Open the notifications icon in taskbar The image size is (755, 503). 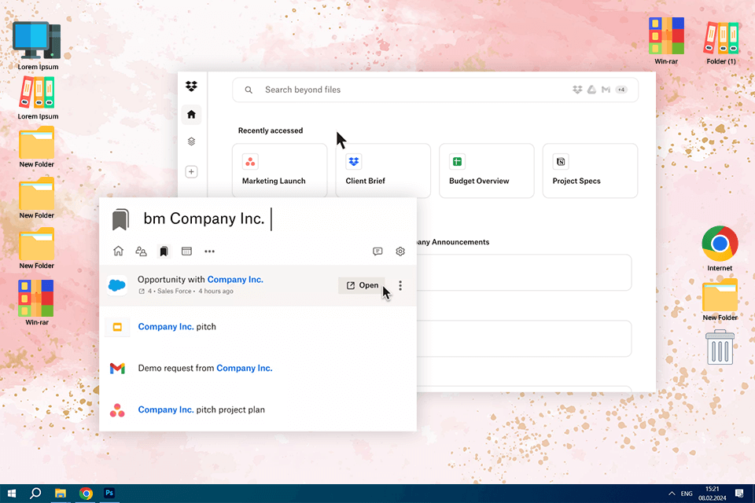point(739,494)
